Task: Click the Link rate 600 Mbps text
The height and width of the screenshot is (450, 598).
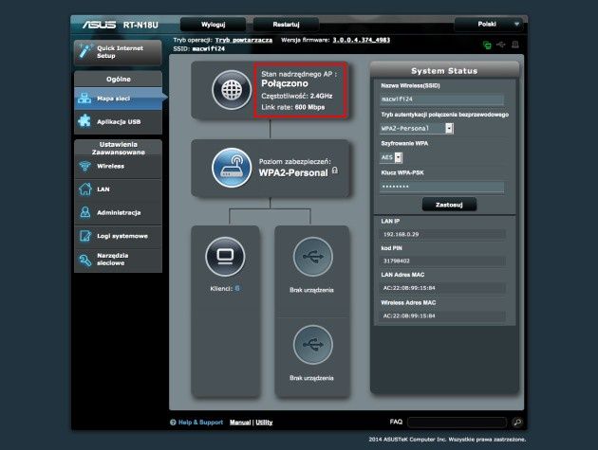Action: click(x=293, y=107)
